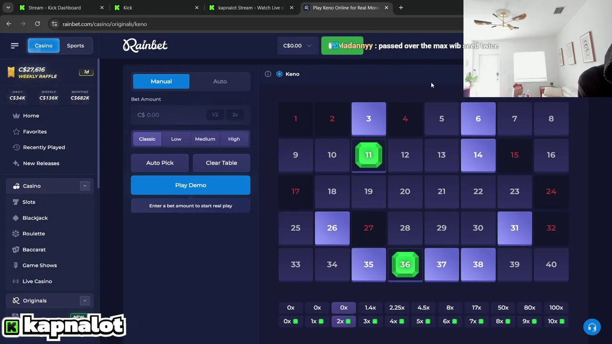Halve the bet with 1/2 button

click(215, 115)
